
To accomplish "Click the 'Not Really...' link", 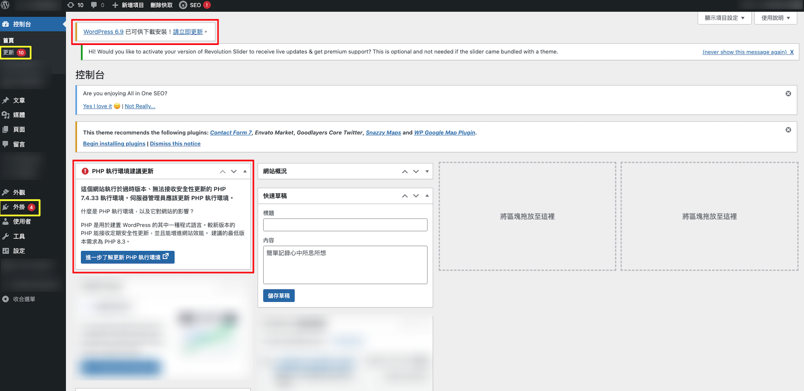I will 140,106.
